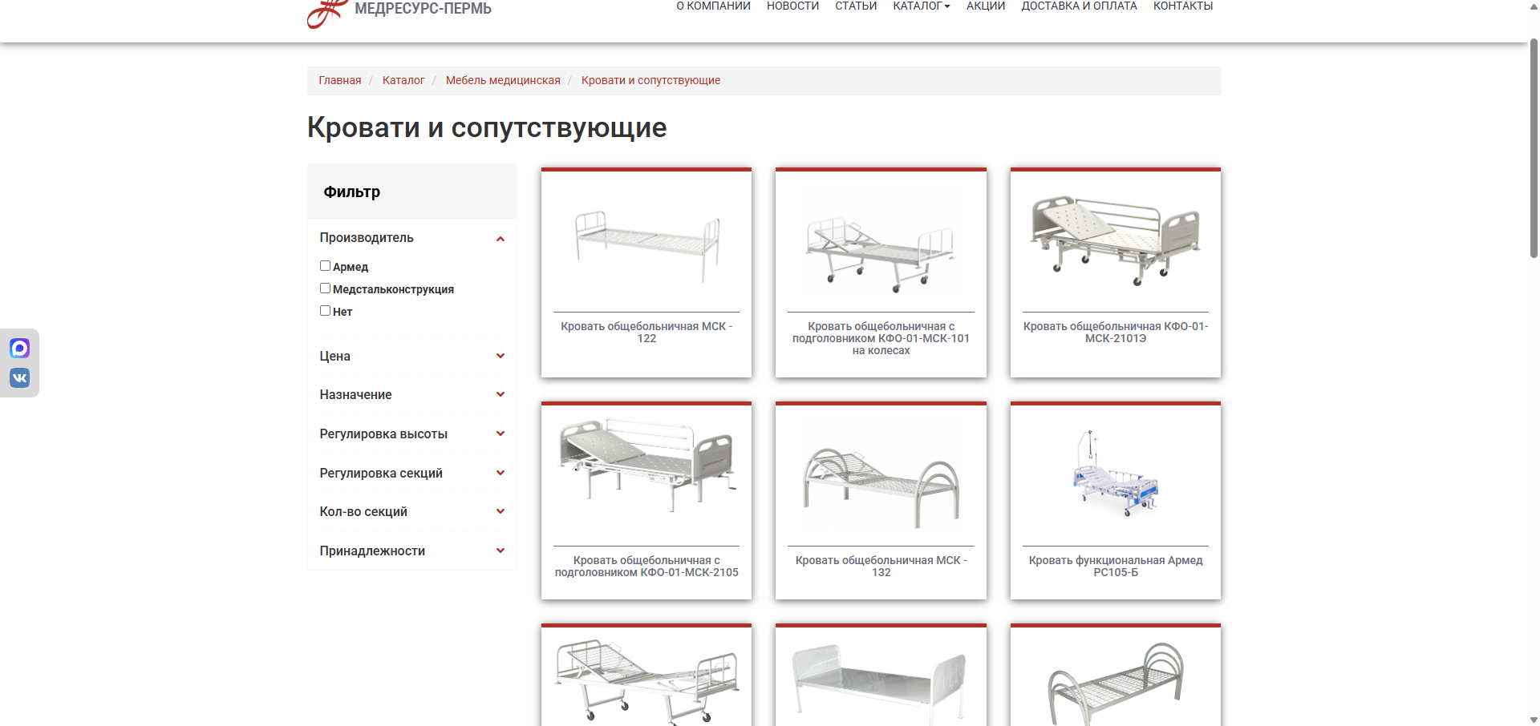Click the scrollbar down arrow
1540x726 pixels.
point(1534,720)
